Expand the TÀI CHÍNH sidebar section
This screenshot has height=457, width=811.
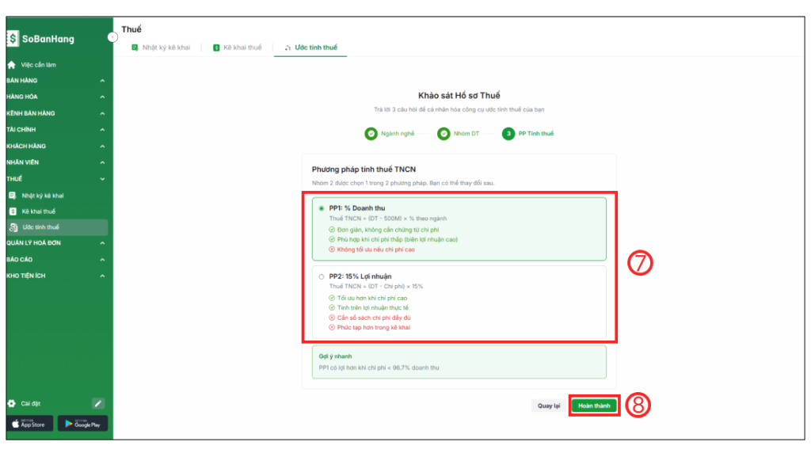[101, 129]
